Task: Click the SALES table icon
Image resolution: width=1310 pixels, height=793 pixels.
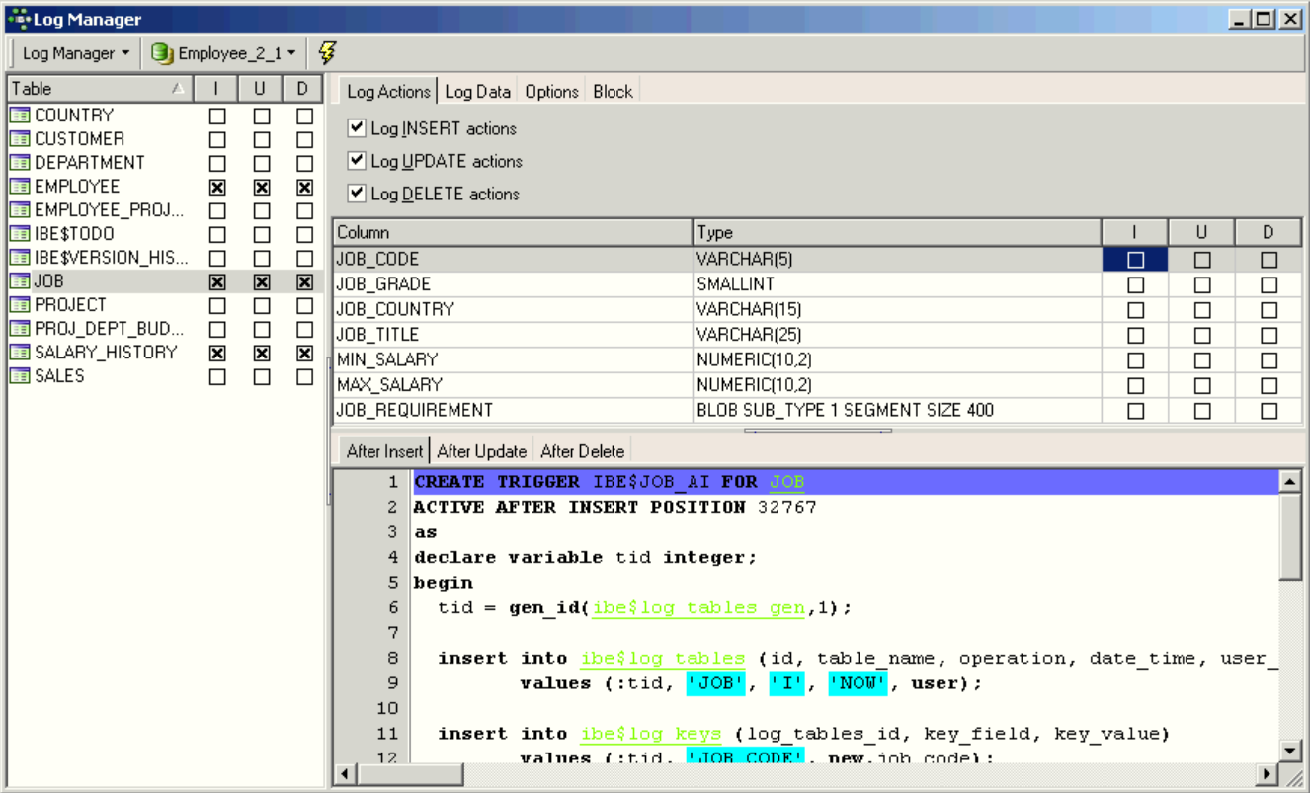Action: (x=20, y=376)
